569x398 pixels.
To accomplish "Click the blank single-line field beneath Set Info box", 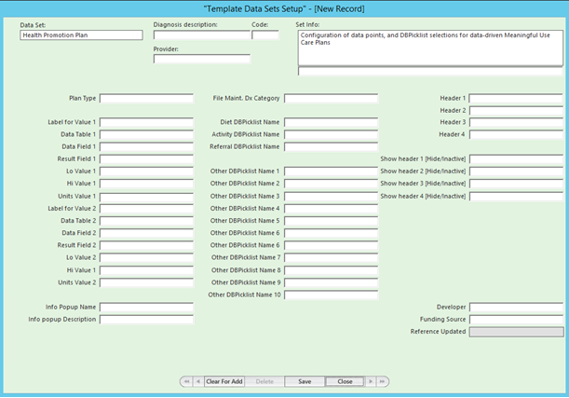I will (430, 71).
